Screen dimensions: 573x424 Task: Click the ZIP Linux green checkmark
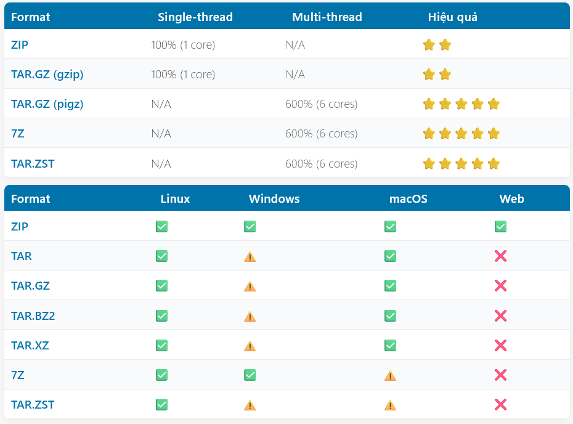161,227
